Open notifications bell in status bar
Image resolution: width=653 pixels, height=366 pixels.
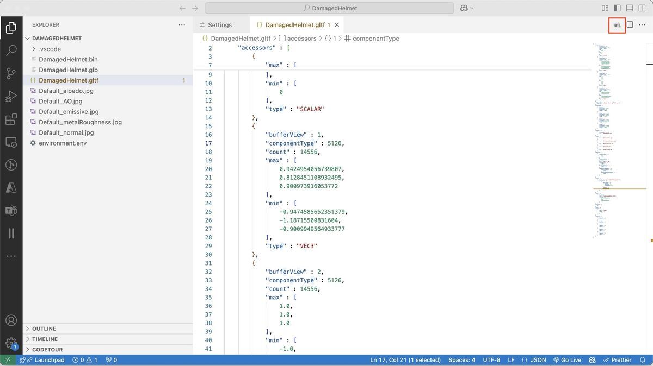643,360
